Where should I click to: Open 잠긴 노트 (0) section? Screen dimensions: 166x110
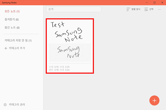[12, 28]
